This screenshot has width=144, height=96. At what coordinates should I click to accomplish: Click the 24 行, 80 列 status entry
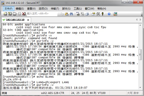pos(89,93)
